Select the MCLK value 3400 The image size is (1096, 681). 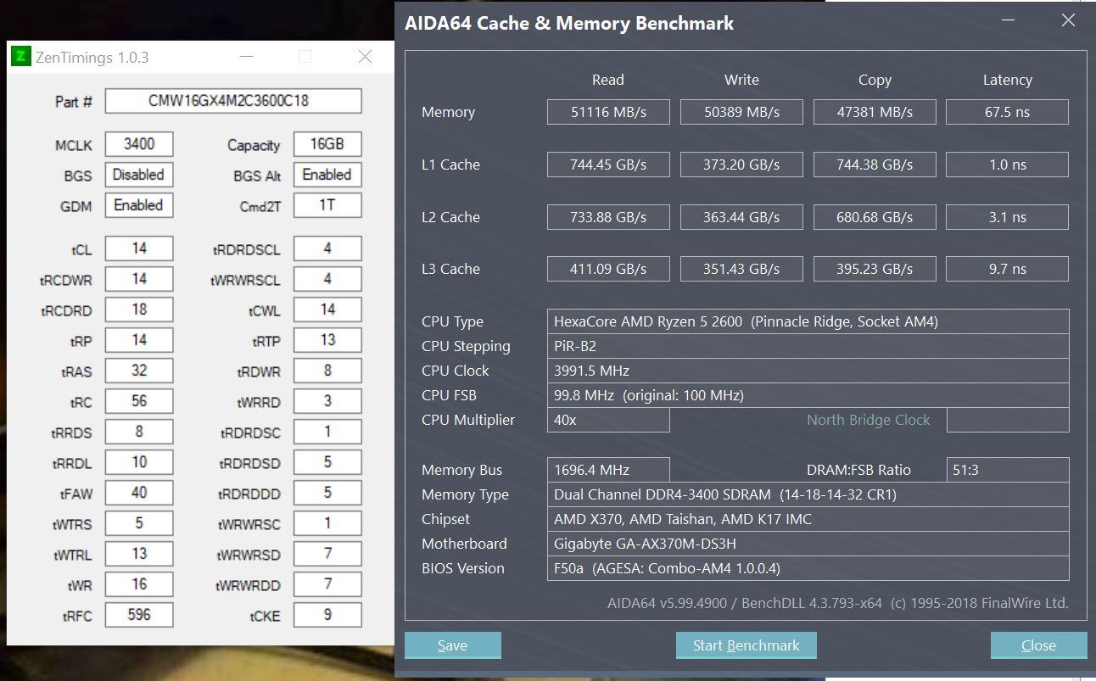139,144
